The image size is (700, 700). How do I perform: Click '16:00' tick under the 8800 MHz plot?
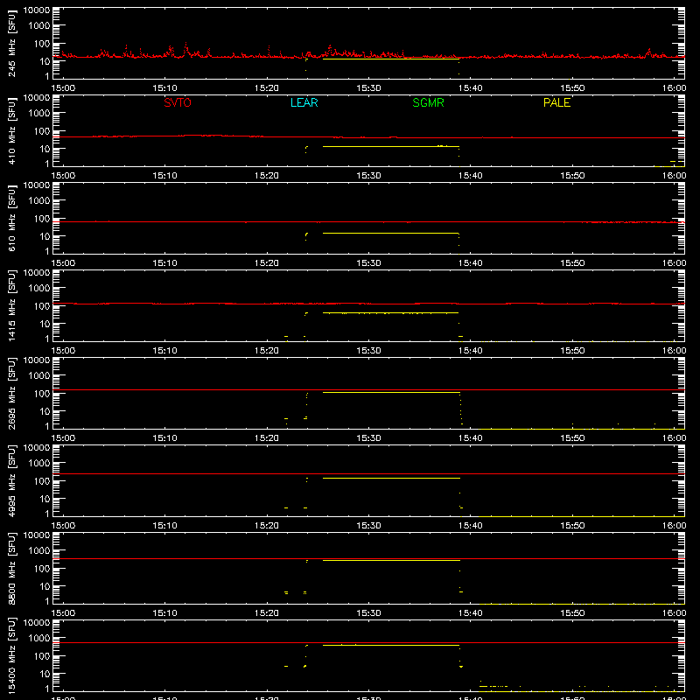[674, 613]
